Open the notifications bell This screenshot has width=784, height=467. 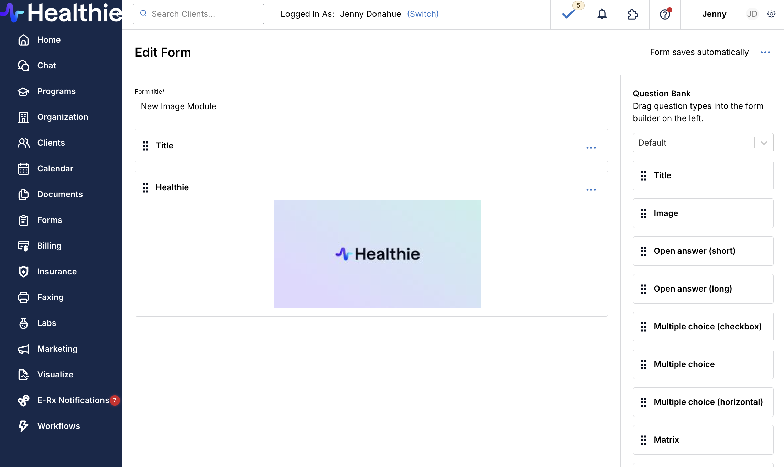click(602, 14)
